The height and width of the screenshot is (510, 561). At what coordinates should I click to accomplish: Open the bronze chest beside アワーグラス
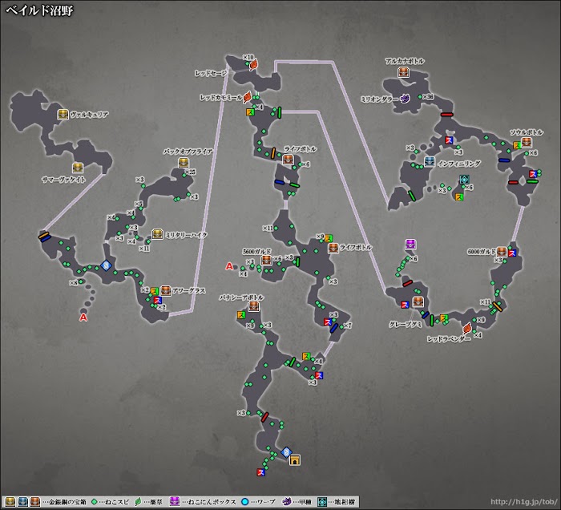(x=165, y=290)
